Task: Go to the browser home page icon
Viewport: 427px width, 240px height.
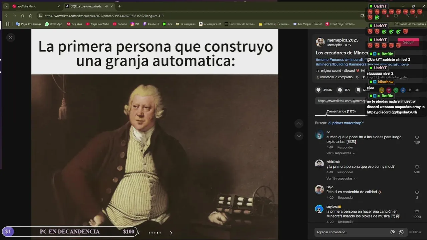Action: pyautogui.click(x=31, y=16)
